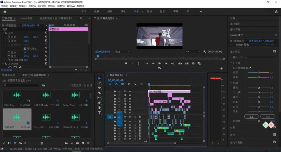Hide track V5 with eye icon
Image resolution: width=281 pixels, height=152 pixels.
[x=130, y=102]
